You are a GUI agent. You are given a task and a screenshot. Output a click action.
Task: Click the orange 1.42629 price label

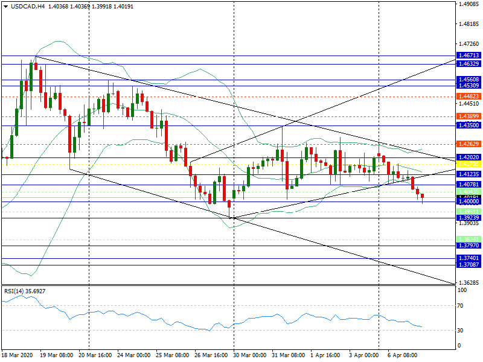pyautogui.click(x=469, y=144)
